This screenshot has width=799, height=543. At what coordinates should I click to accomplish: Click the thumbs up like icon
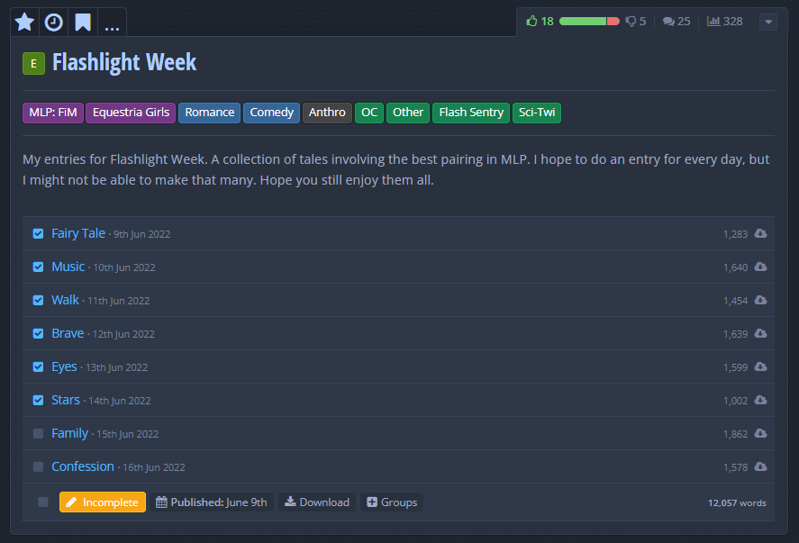(x=532, y=21)
